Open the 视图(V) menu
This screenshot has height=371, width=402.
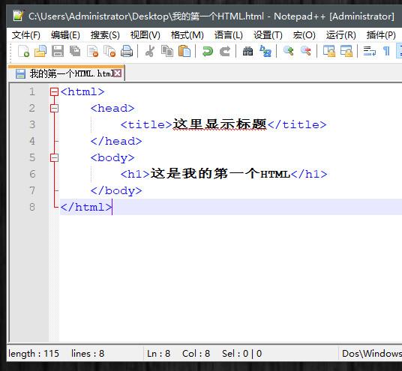[145, 35]
